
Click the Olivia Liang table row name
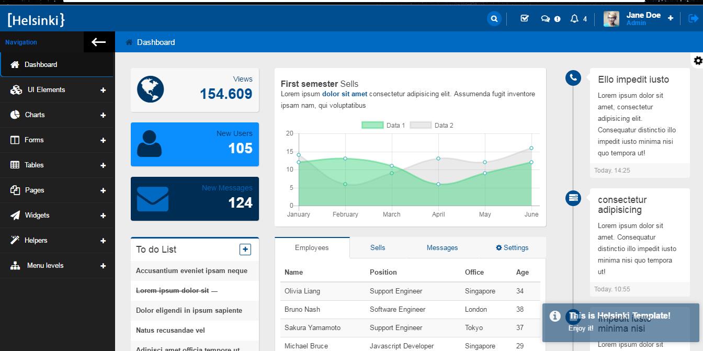pyautogui.click(x=302, y=291)
